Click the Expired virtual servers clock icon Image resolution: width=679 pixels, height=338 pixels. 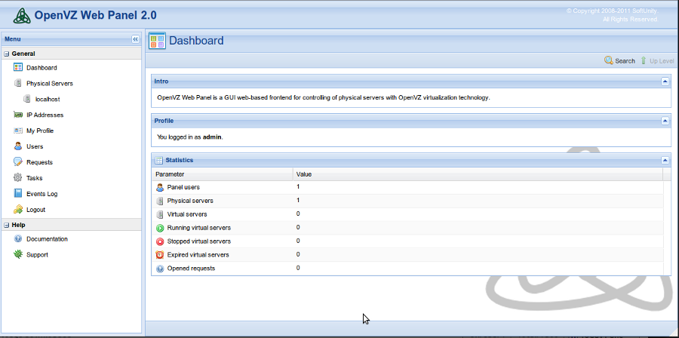click(160, 255)
